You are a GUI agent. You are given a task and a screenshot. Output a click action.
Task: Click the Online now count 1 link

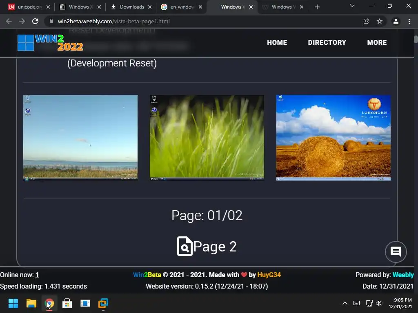(x=37, y=275)
